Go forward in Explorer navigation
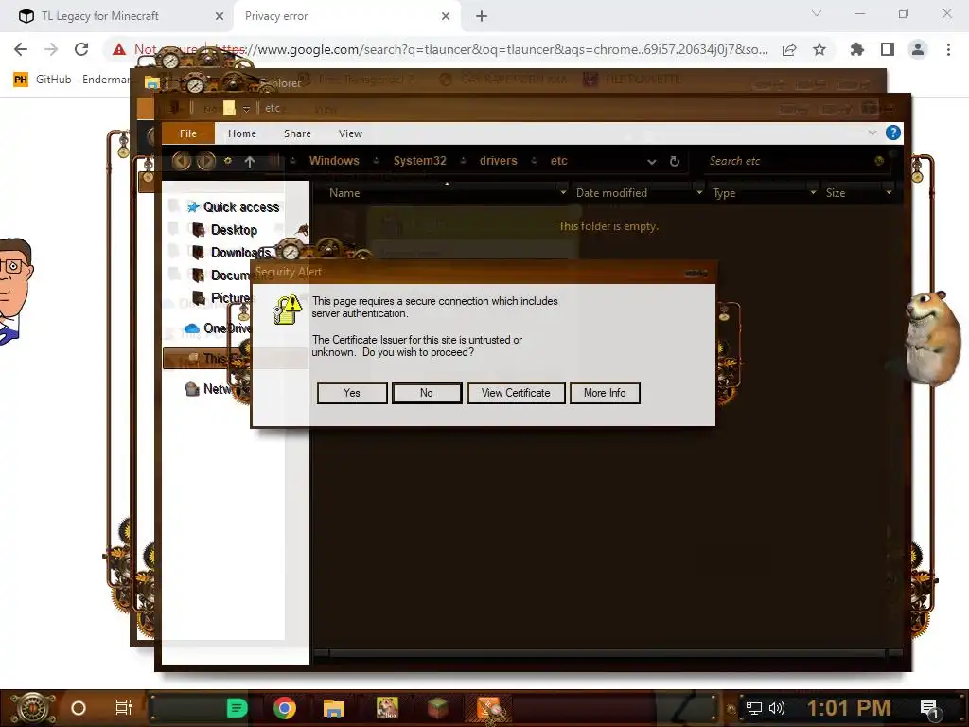969x727 pixels. pyautogui.click(x=205, y=161)
